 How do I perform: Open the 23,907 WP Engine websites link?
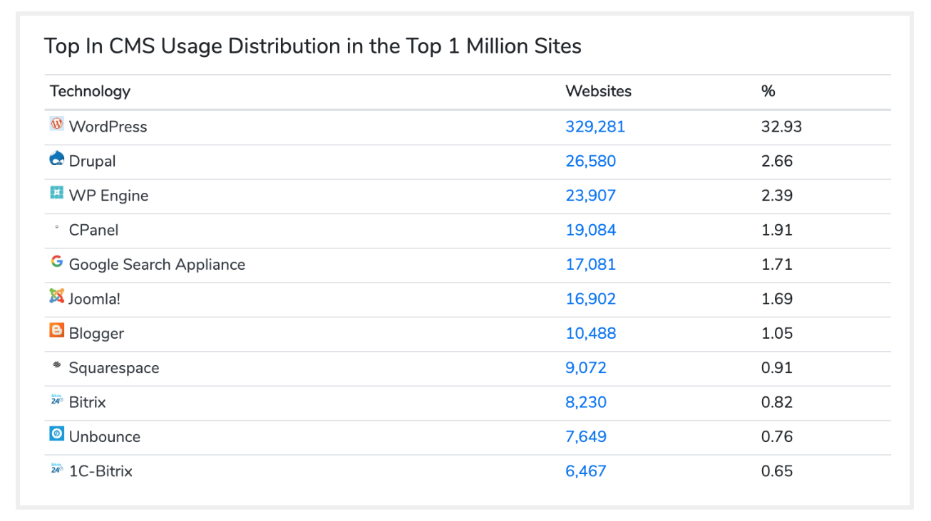tap(591, 196)
